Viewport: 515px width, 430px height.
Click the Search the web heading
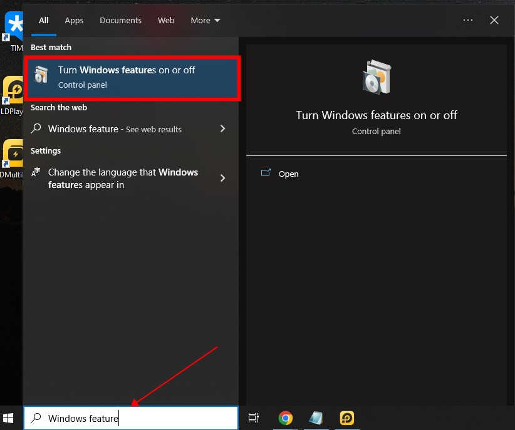coord(59,107)
